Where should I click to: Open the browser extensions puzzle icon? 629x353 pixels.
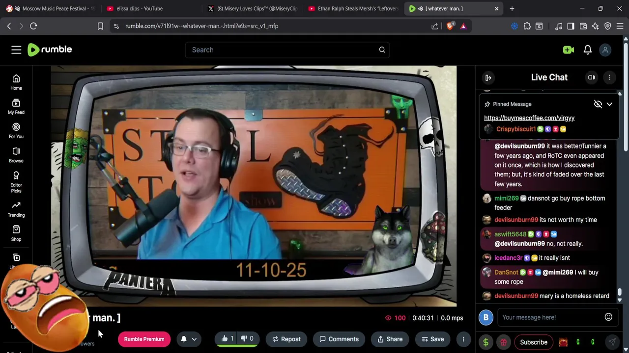tap(527, 26)
